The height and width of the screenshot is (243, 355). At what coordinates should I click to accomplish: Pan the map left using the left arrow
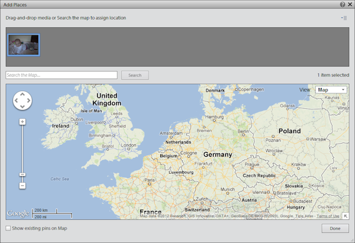(15, 101)
